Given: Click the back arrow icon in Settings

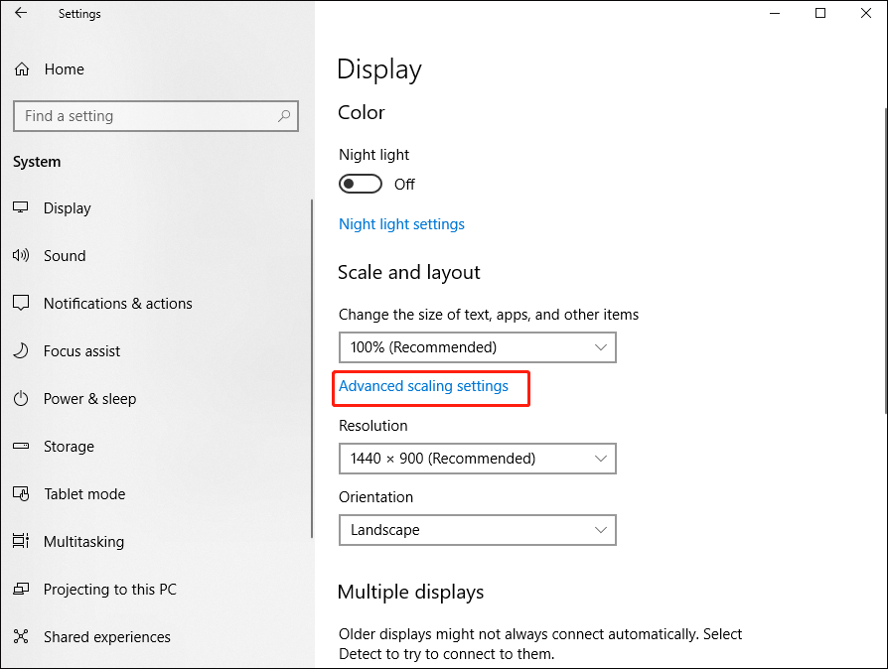Looking at the screenshot, I should click(x=21, y=13).
